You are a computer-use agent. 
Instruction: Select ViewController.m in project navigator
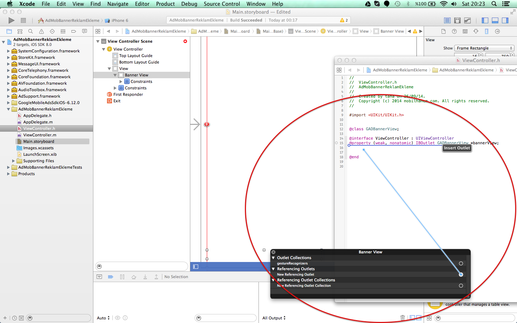pyautogui.click(x=39, y=135)
